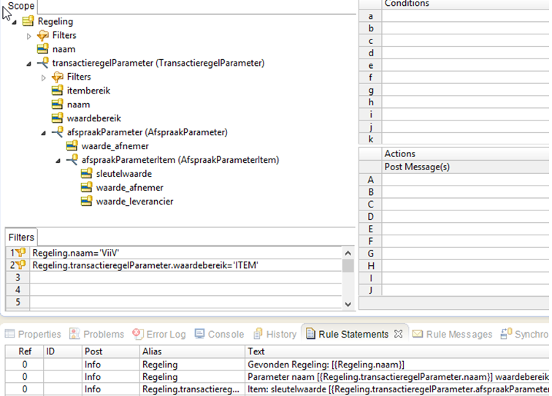
Task: Click the Filters funnel icon under transactieregelParameter
Action: [x=58, y=77]
